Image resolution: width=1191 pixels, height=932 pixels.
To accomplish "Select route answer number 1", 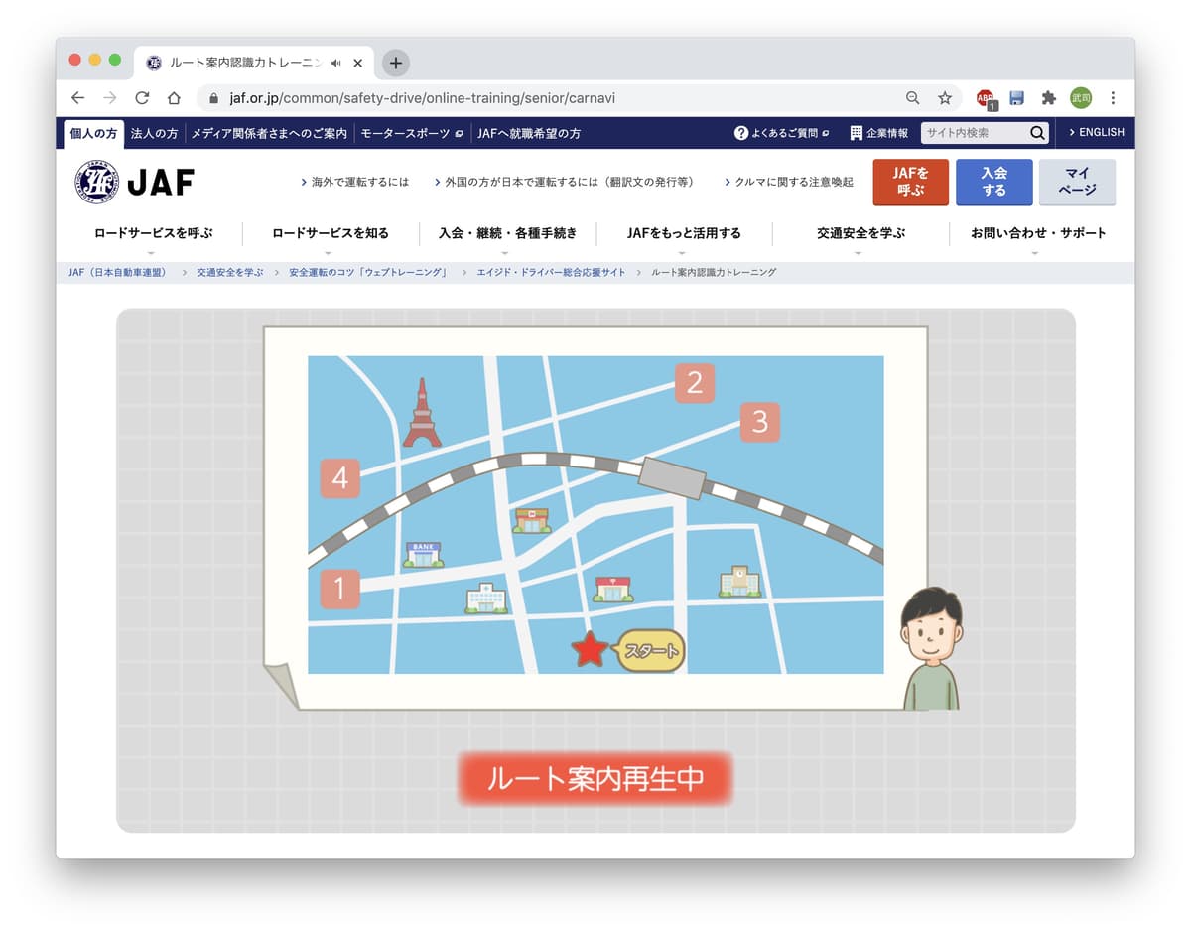I will pyautogui.click(x=339, y=589).
